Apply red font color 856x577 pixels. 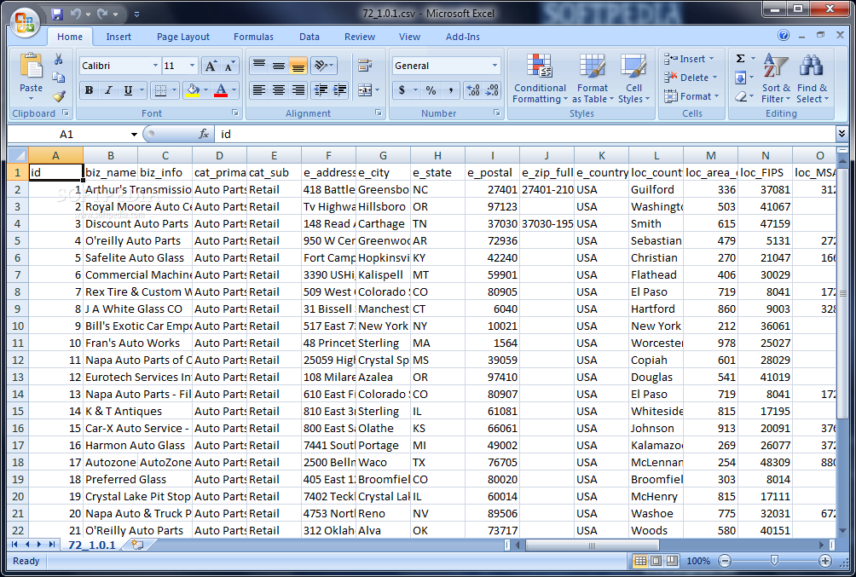pos(221,90)
